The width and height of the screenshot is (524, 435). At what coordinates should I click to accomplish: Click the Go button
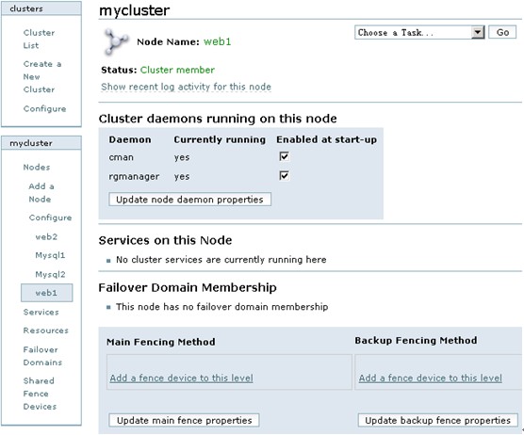click(502, 32)
